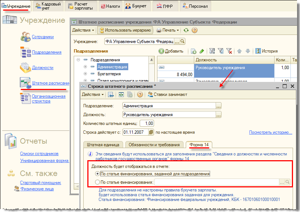
Task: Open the Расчет зарплаты top tab
Action: click(x=81, y=6)
